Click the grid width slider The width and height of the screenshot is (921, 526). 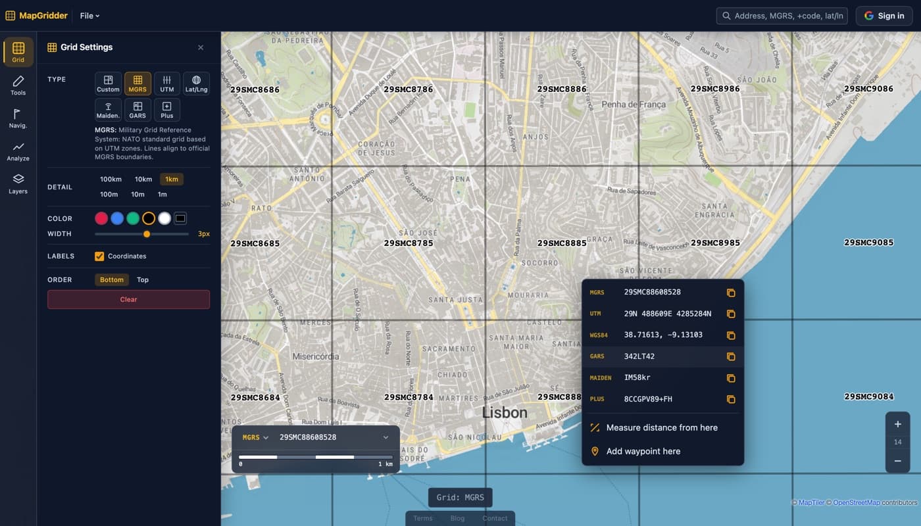(x=141, y=234)
